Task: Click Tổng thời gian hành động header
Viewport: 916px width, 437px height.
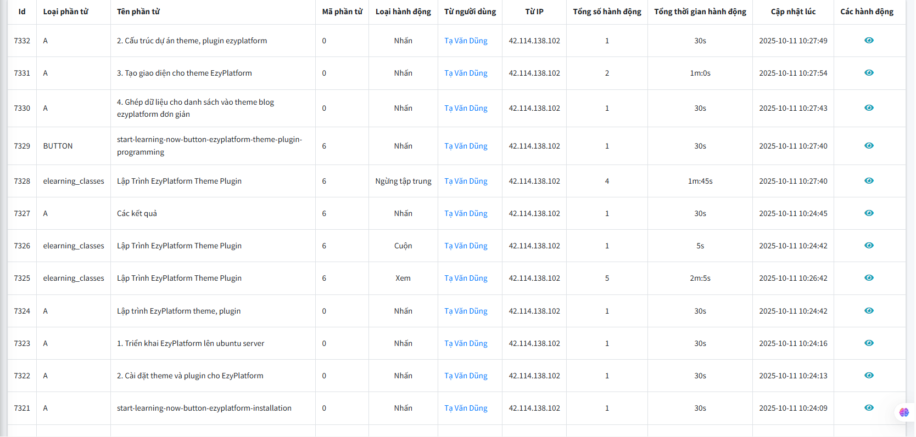Action: point(700,12)
